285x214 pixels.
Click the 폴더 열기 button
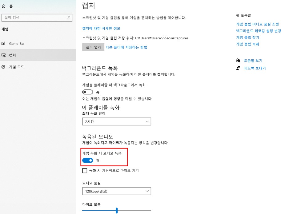pyautogui.click(x=93, y=47)
